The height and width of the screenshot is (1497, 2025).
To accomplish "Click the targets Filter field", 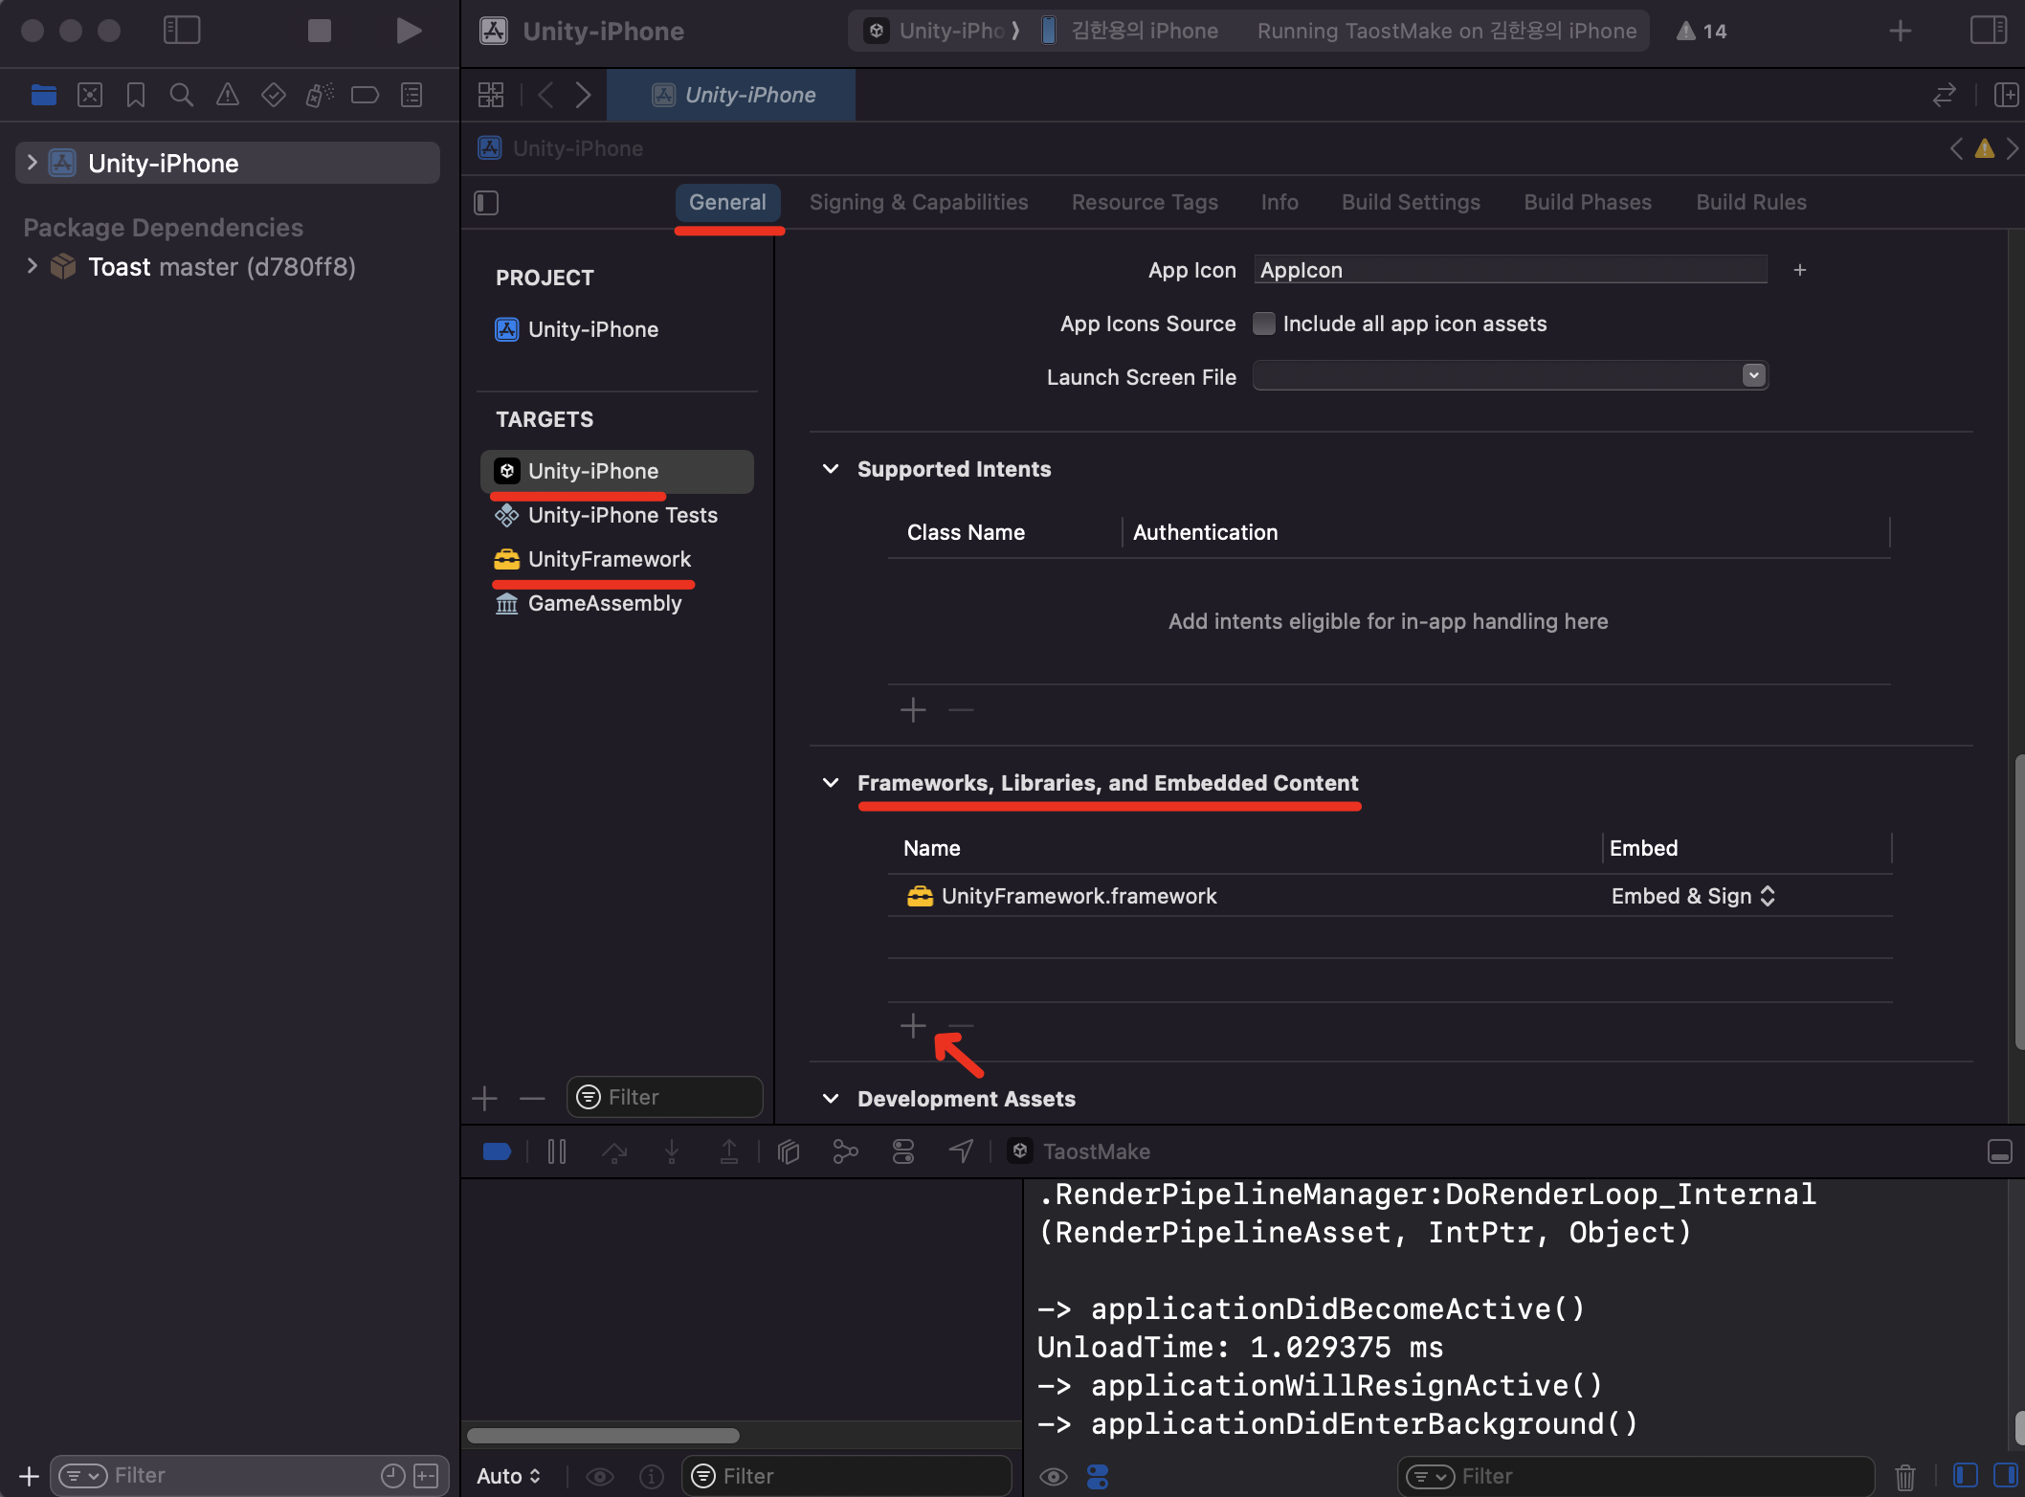I will click(x=664, y=1097).
